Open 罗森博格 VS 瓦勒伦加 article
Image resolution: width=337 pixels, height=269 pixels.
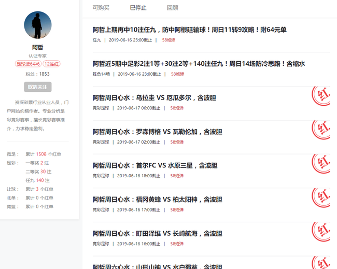(x=157, y=132)
